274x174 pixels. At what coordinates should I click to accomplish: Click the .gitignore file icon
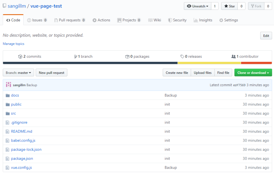(7, 122)
